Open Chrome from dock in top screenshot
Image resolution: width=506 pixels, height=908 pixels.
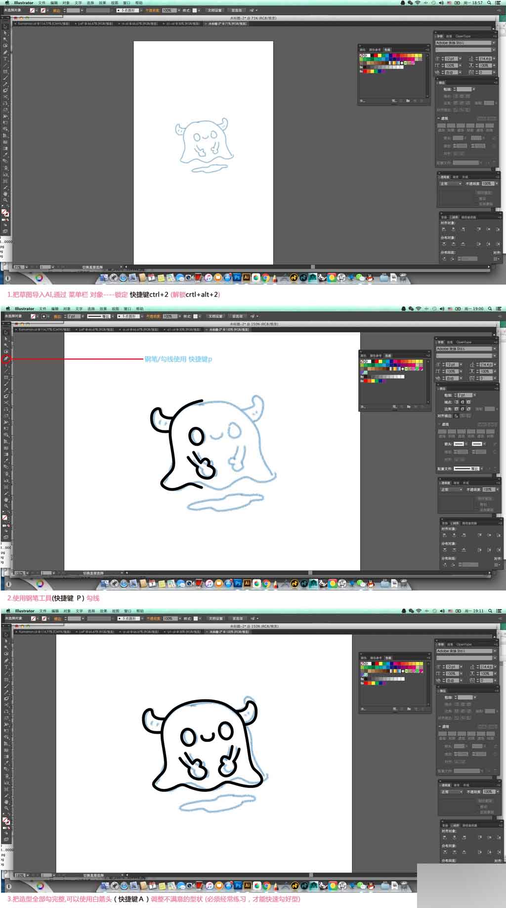point(266,278)
